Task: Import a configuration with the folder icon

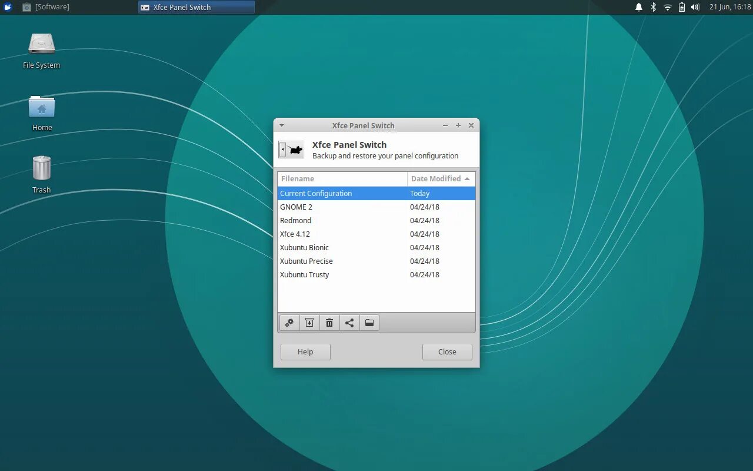Action: (369, 322)
